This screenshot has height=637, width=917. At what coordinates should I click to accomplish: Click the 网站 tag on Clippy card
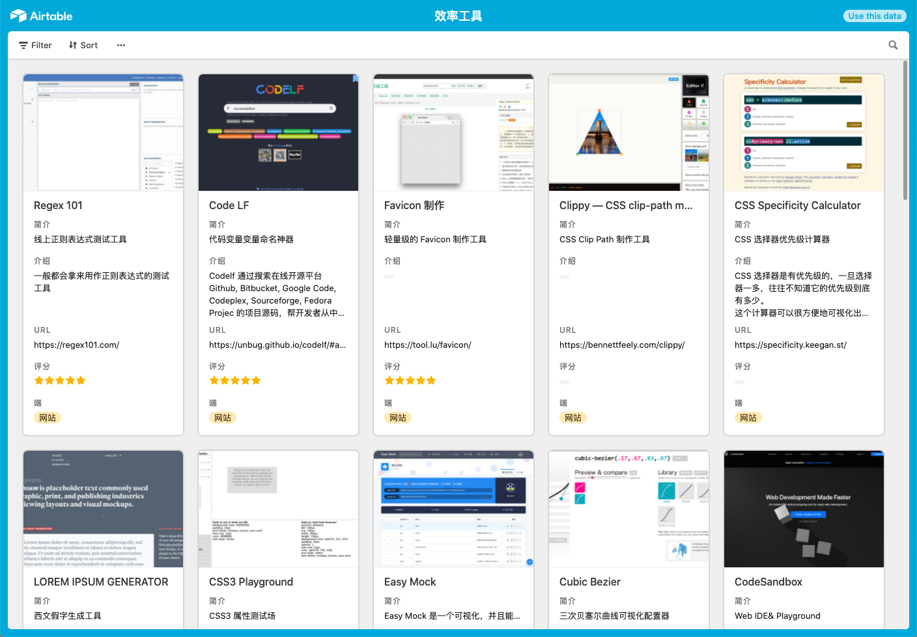coord(573,418)
